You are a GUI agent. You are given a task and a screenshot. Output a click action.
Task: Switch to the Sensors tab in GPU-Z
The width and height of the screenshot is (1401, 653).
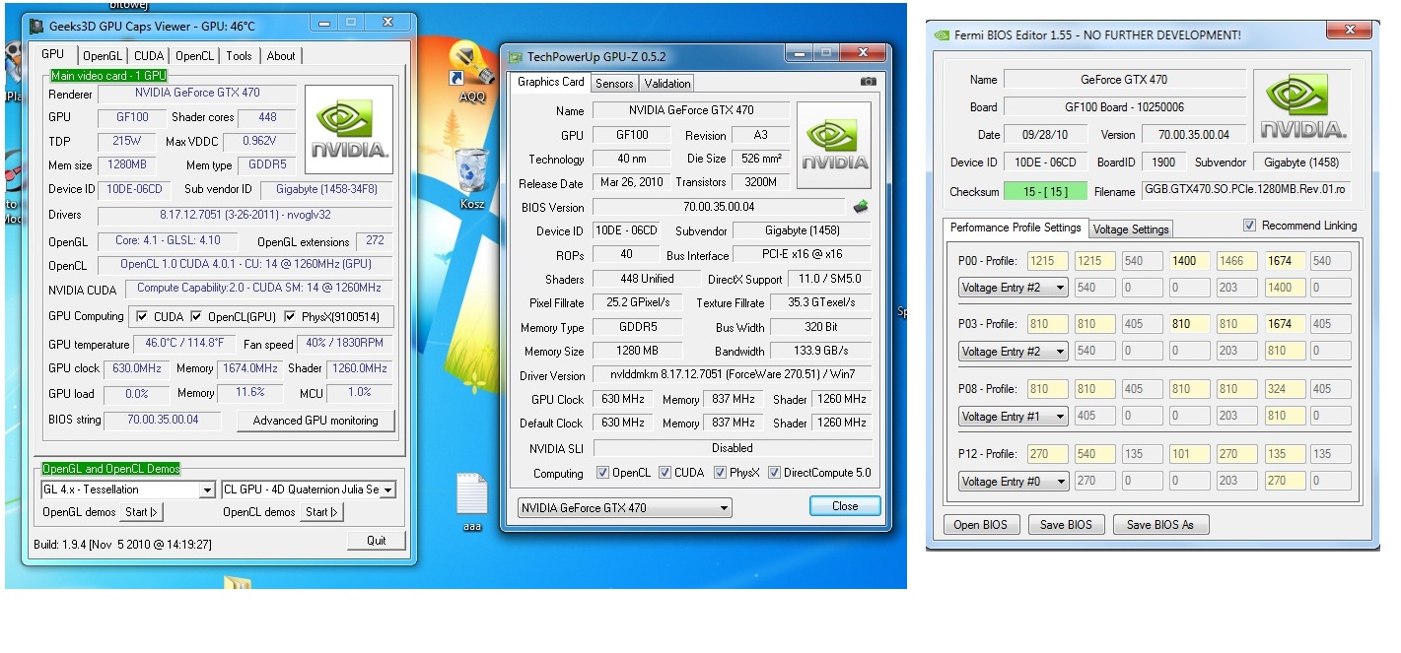pyautogui.click(x=614, y=83)
